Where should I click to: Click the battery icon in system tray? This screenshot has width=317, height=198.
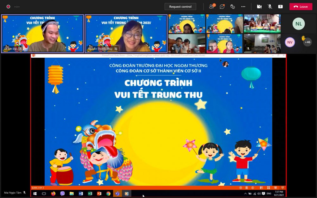click(250, 194)
